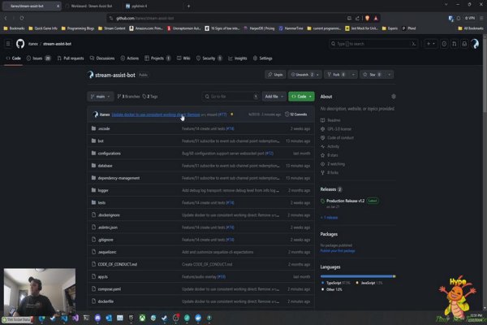Open Visual Studio in the taskbar
The width and height of the screenshot is (487, 325).
pos(75,318)
